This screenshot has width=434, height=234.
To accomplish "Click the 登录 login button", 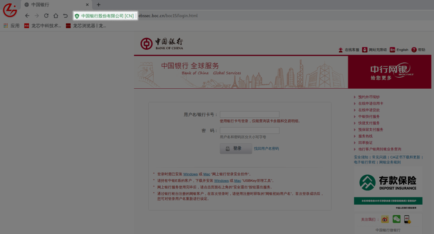I will (x=236, y=149).
